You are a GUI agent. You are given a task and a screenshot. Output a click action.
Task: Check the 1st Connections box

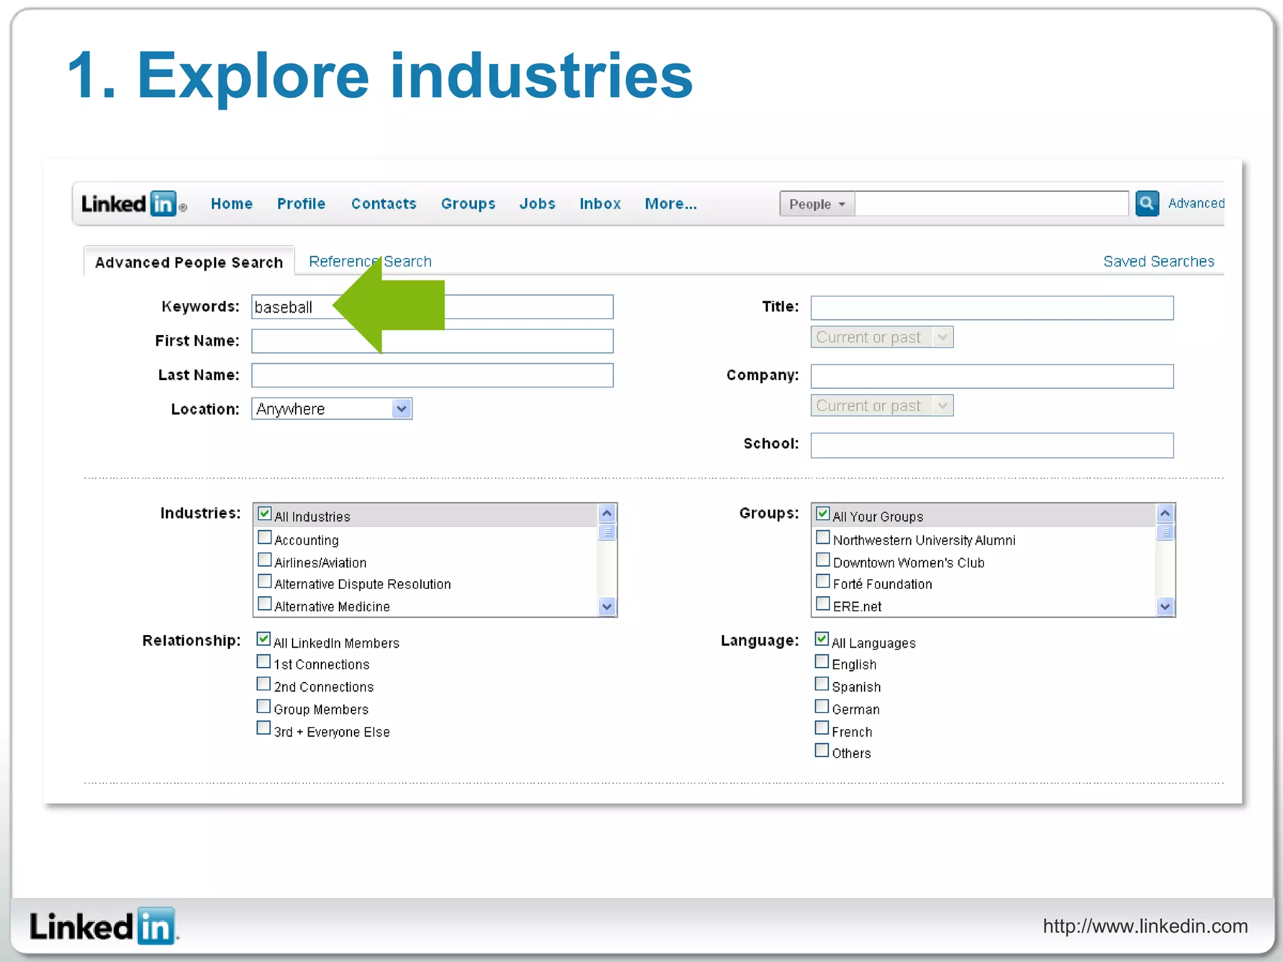[264, 662]
